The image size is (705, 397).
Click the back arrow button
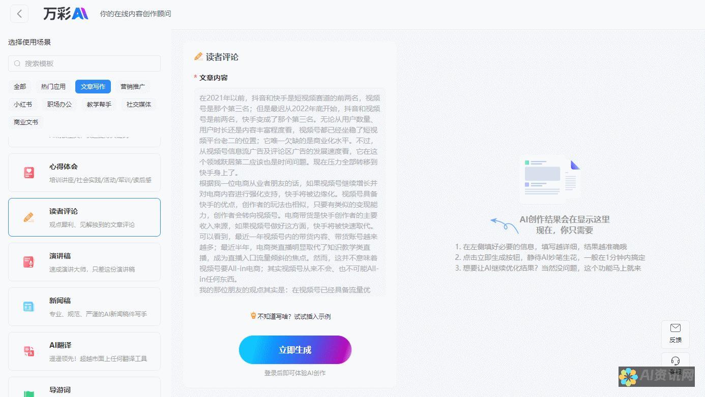point(19,14)
